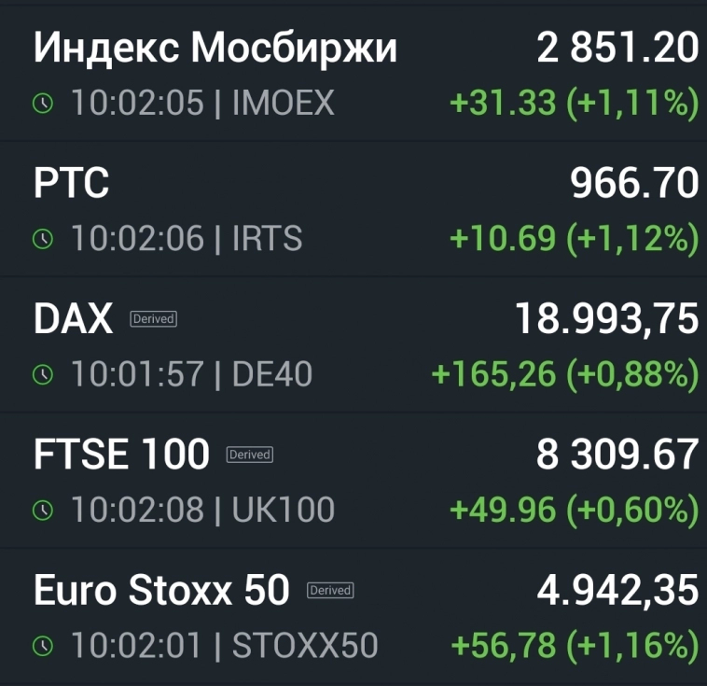Image resolution: width=707 pixels, height=686 pixels.
Task: Click the clock icon beside STOXX50 time
Action: click(43, 645)
